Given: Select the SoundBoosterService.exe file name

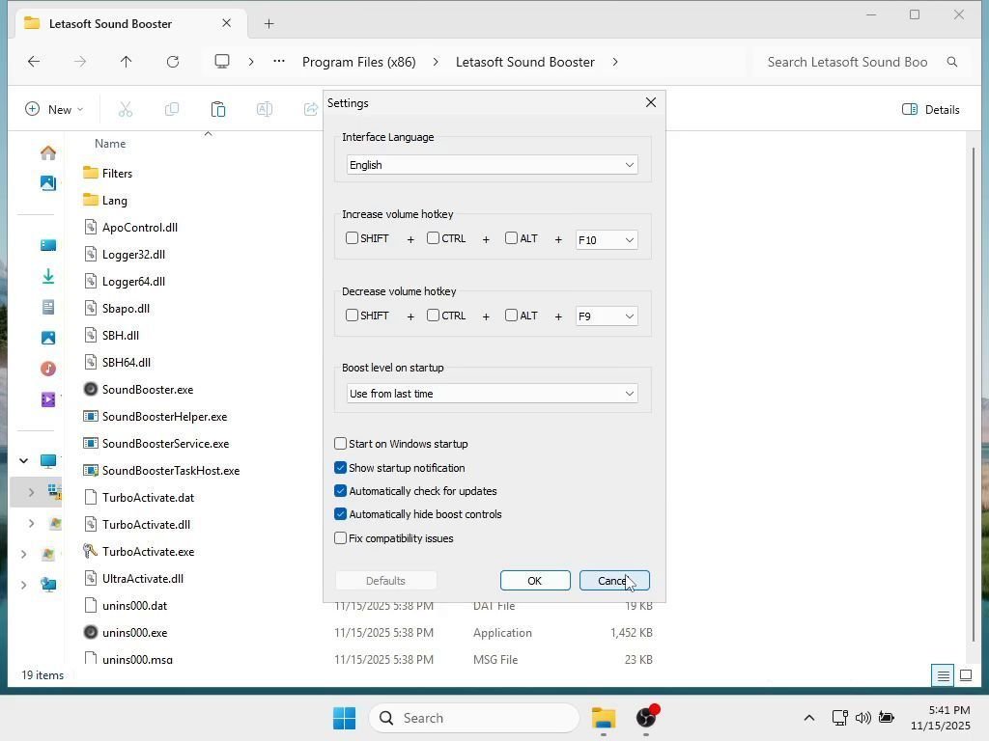Looking at the screenshot, I should 166,444.
